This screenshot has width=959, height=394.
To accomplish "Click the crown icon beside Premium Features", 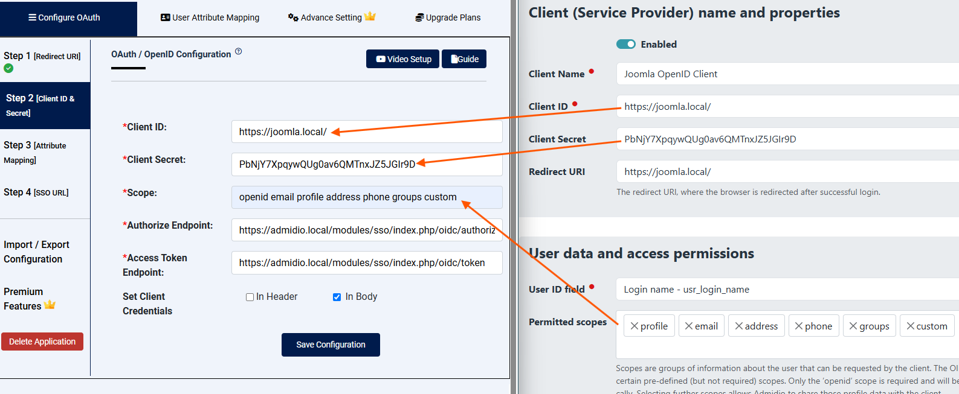I will [x=50, y=305].
